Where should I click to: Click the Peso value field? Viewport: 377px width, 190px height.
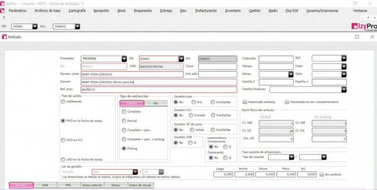coord(286,174)
